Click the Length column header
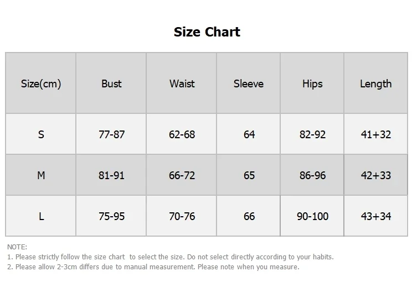412x282 pixels. point(376,83)
